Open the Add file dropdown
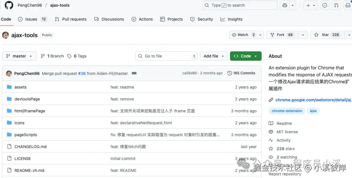Screen dimensions: 352x178 pos(214,56)
